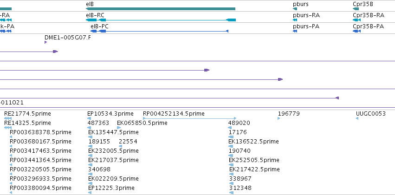Click the 338967 feature label
The height and width of the screenshot is (195, 395).
240,179
